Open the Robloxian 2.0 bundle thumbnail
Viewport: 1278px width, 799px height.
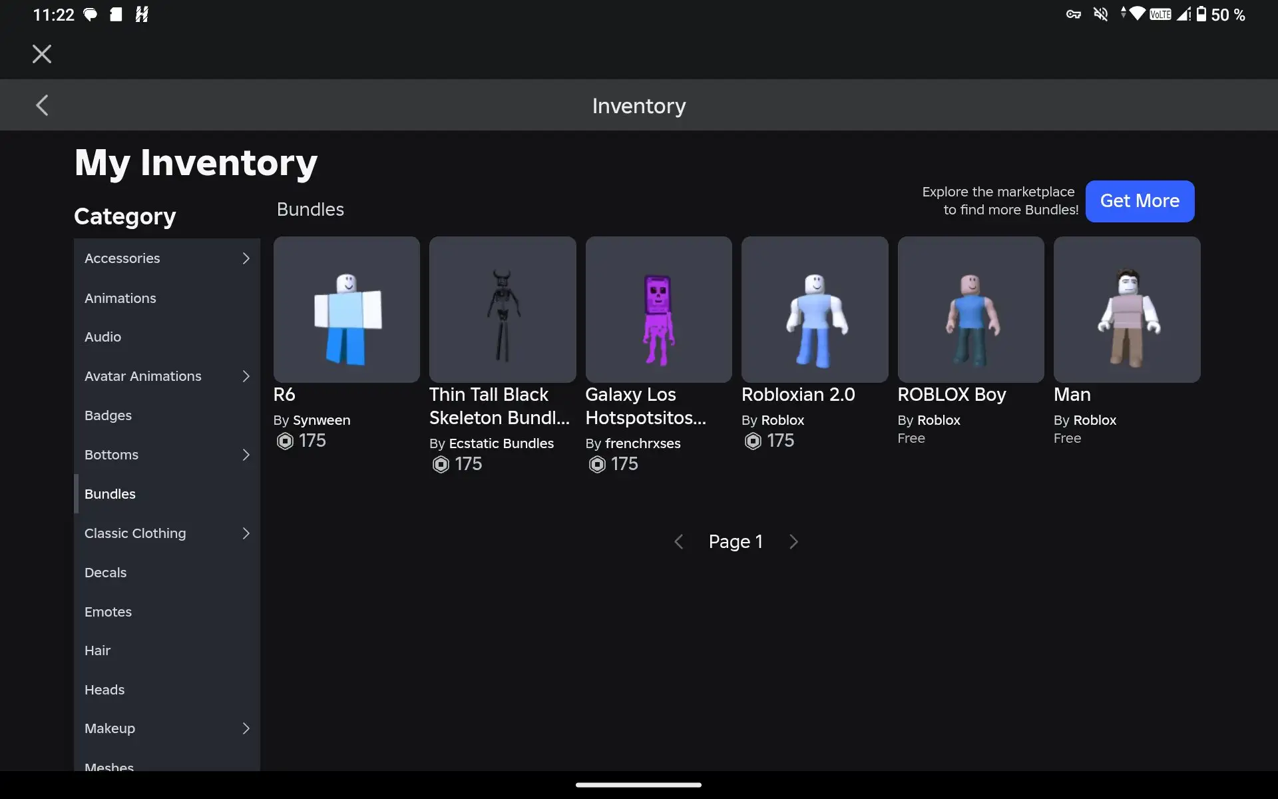[815, 310]
